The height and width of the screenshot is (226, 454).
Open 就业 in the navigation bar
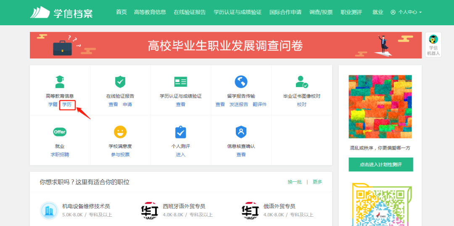coord(377,12)
